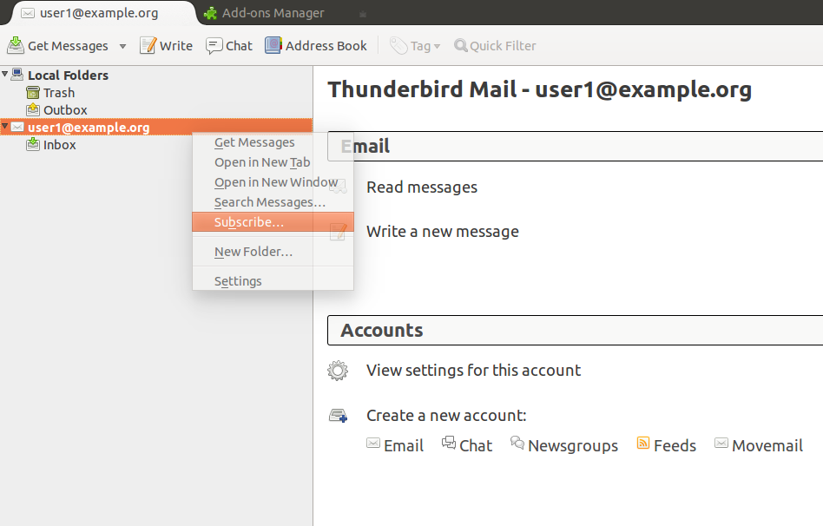The width and height of the screenshot is (823, 526).
Task: Click the Feeds account icon
Action: [x=643, y=444]
